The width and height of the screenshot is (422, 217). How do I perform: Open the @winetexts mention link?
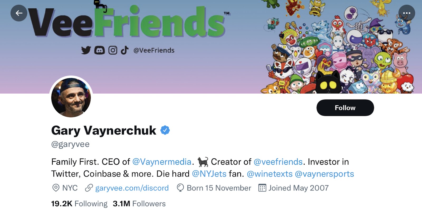[x=270, y=174]
